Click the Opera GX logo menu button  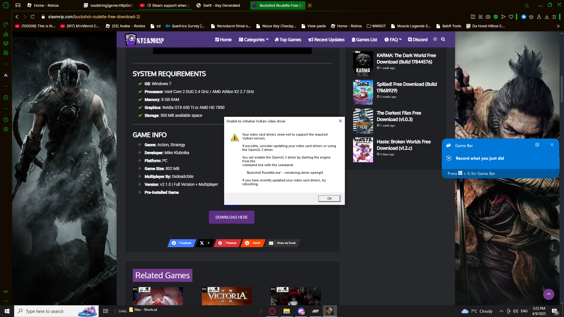pyautogui.click(x=6, y=5)
